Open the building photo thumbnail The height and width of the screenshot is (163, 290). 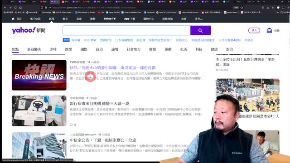point(39,145)
